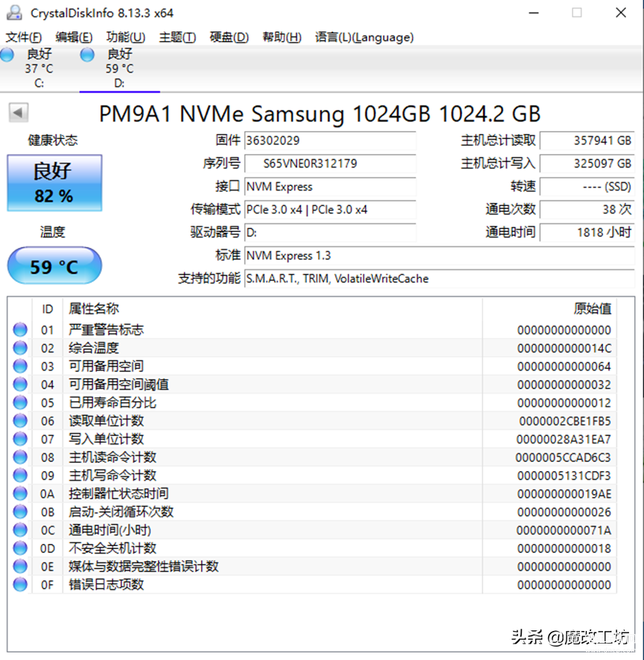This screenshot has height=660, width=644.
Task: Click the transfer mode field PCIe 3.0 x4
Action: 331,210
